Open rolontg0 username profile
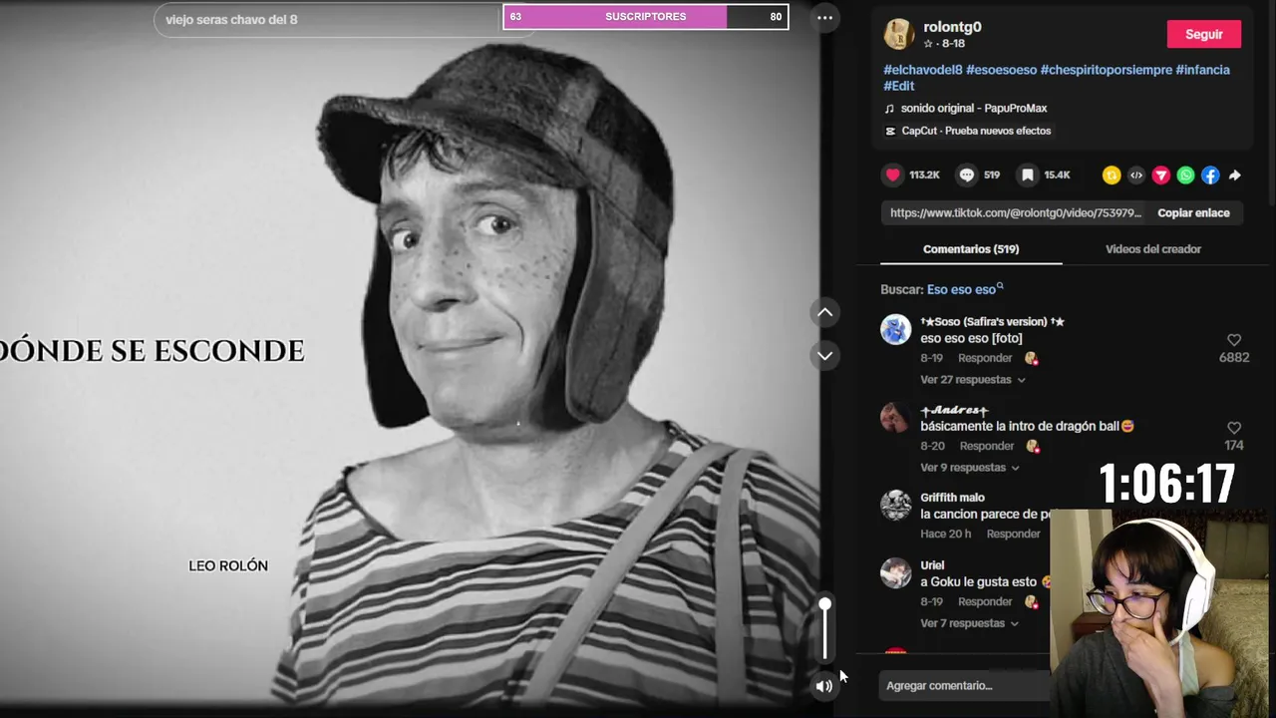Viewport: 1276px width, 718px height. click(x=952, y=27)
